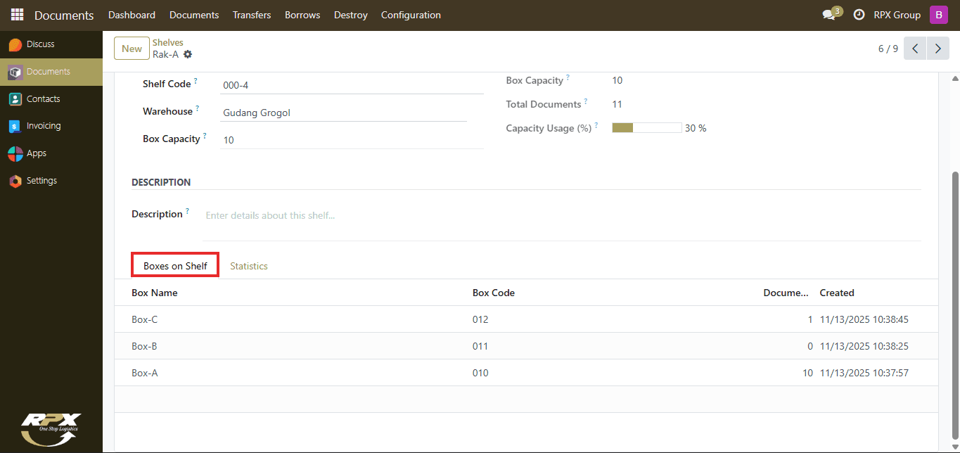Viewport: 960px width, 453px height.
Task: Open the Discuss app in sidebar
Action: [x=51, y=44]
